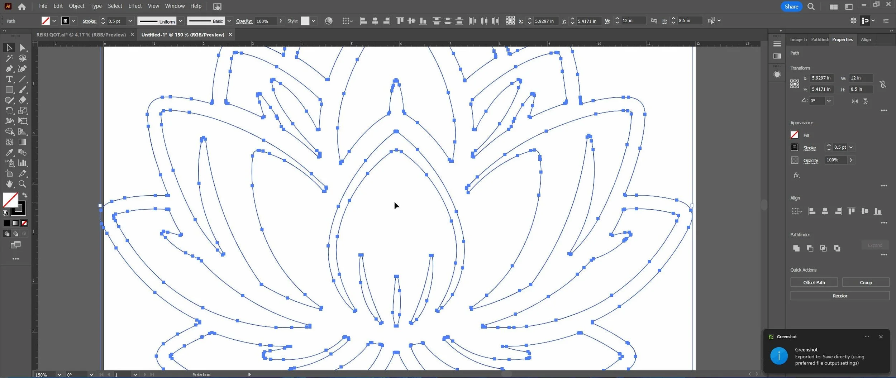Switch to Image Trace panel tab
Image resolution: width=896 pixels, height=378 pixels.
(x=799, y=39)
